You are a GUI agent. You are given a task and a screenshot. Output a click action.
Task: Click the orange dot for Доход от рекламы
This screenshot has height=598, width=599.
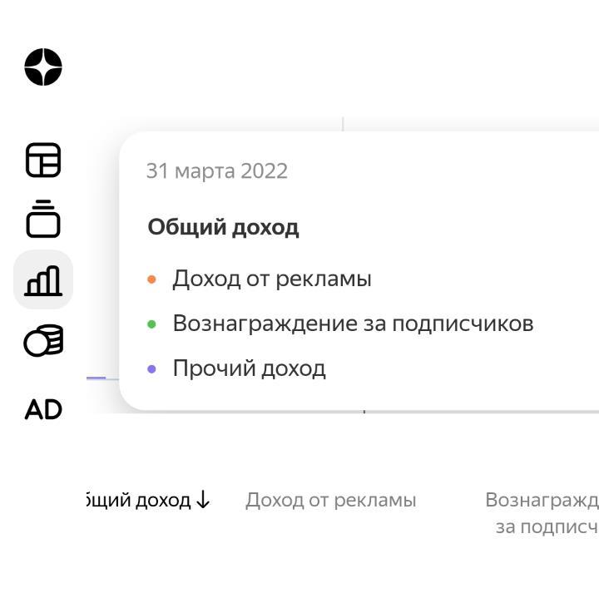[x=151, y=279]
